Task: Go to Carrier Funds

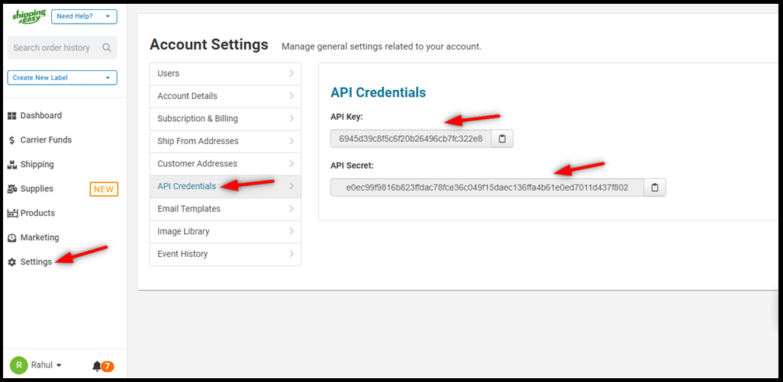Action: (x=46, y=140)
